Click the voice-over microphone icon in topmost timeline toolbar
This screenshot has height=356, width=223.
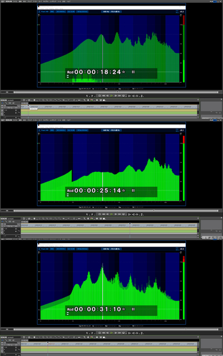(x=88, y=100)
